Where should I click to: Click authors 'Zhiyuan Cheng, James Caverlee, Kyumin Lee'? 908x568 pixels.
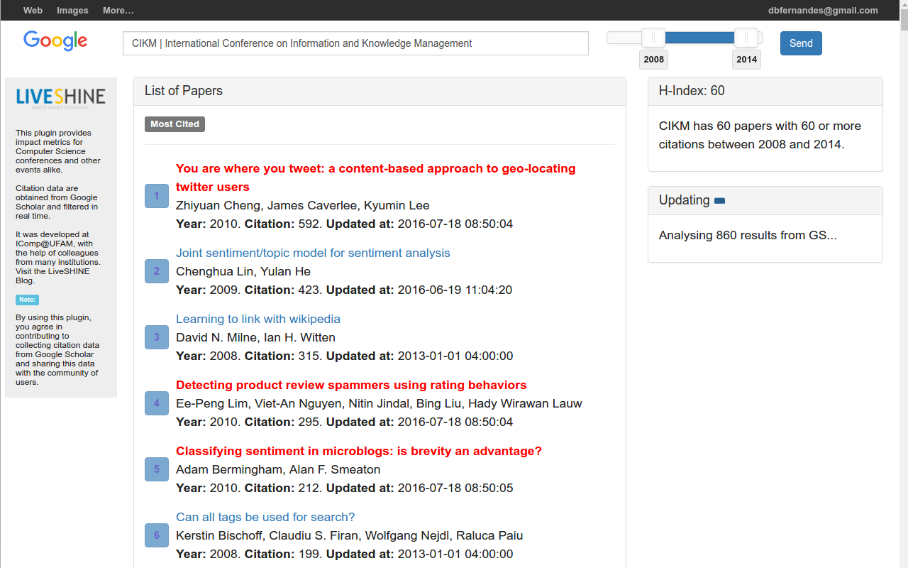(303, 205)
